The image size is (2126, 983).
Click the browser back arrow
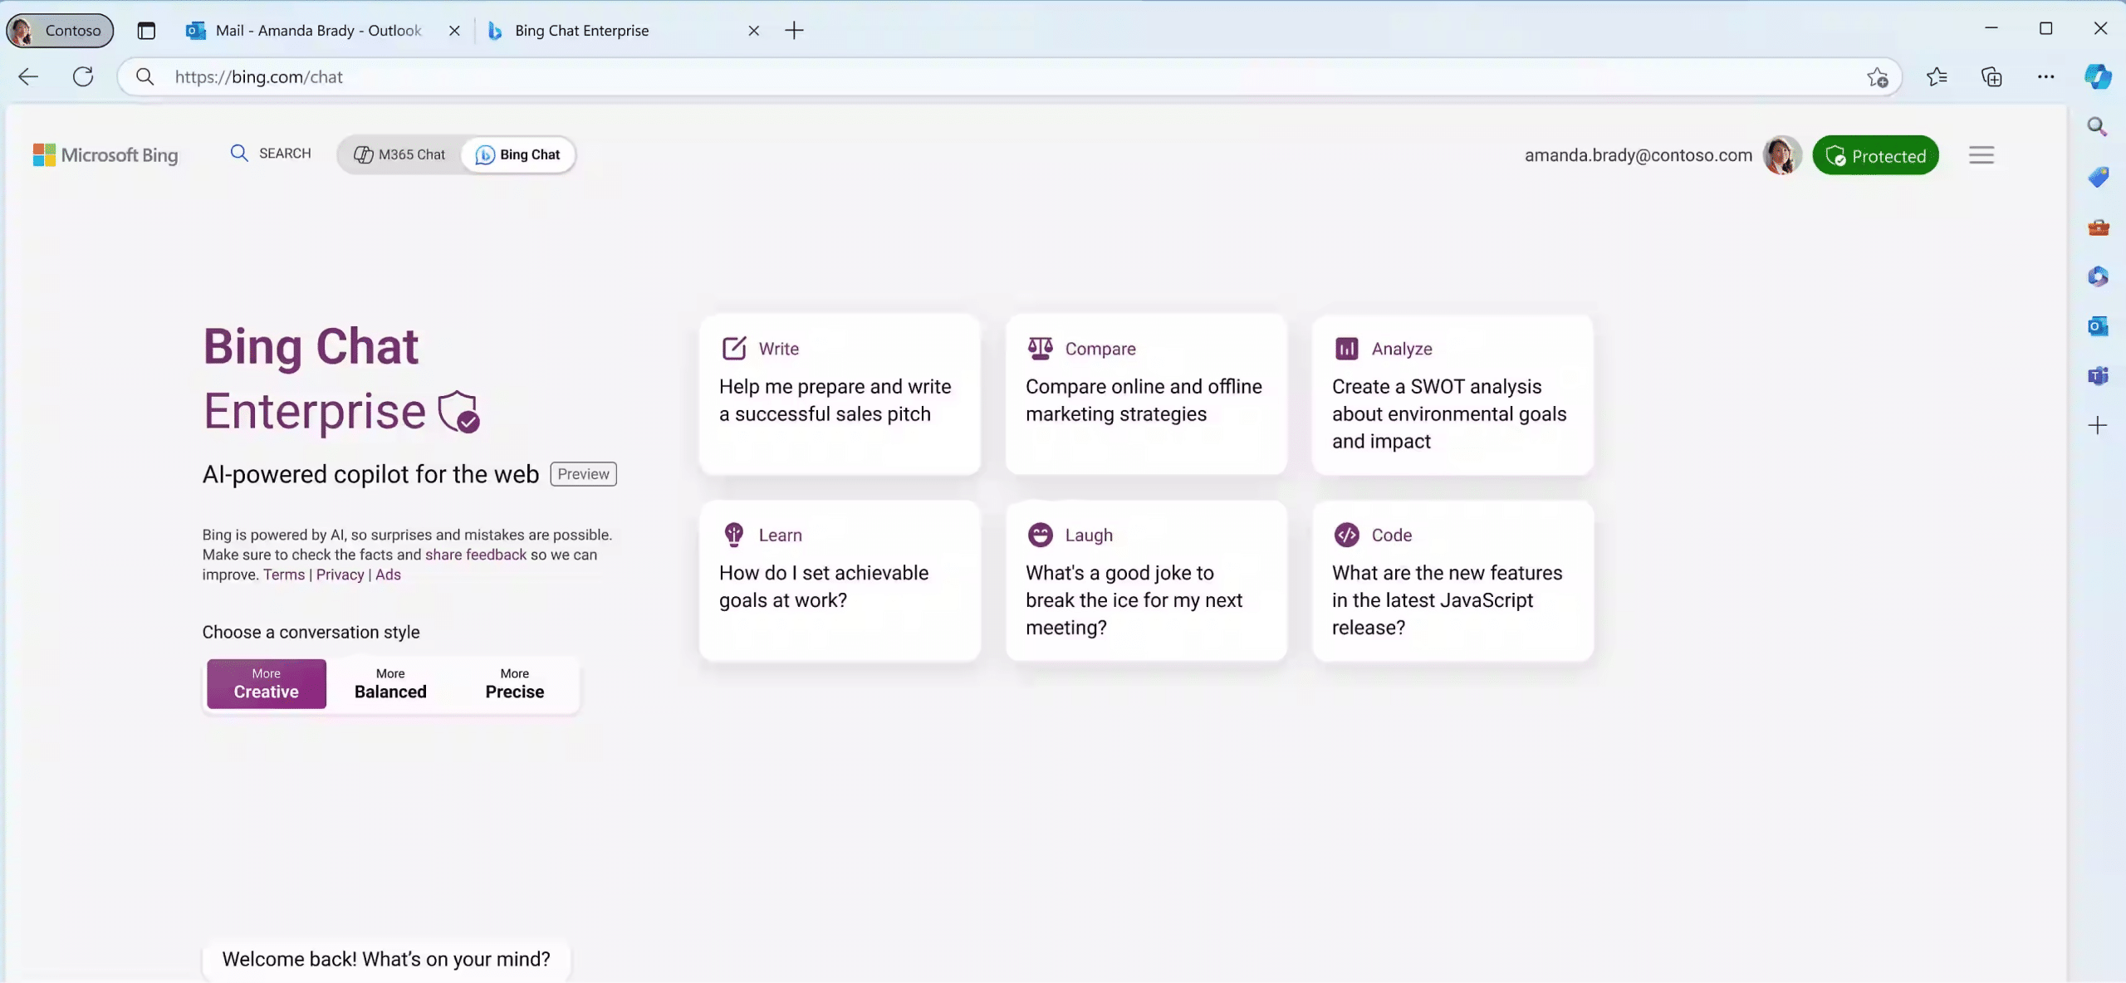(28, 77)
